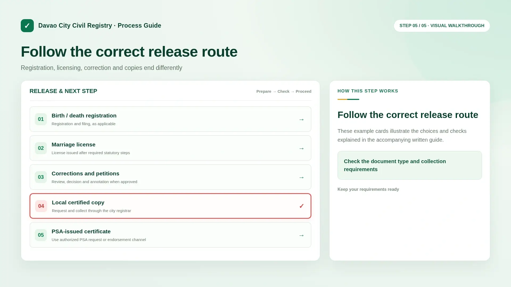The image size is (511, 287).
Task: Click the Davao City Civil Registry header title
Action: tap(100, 26)
